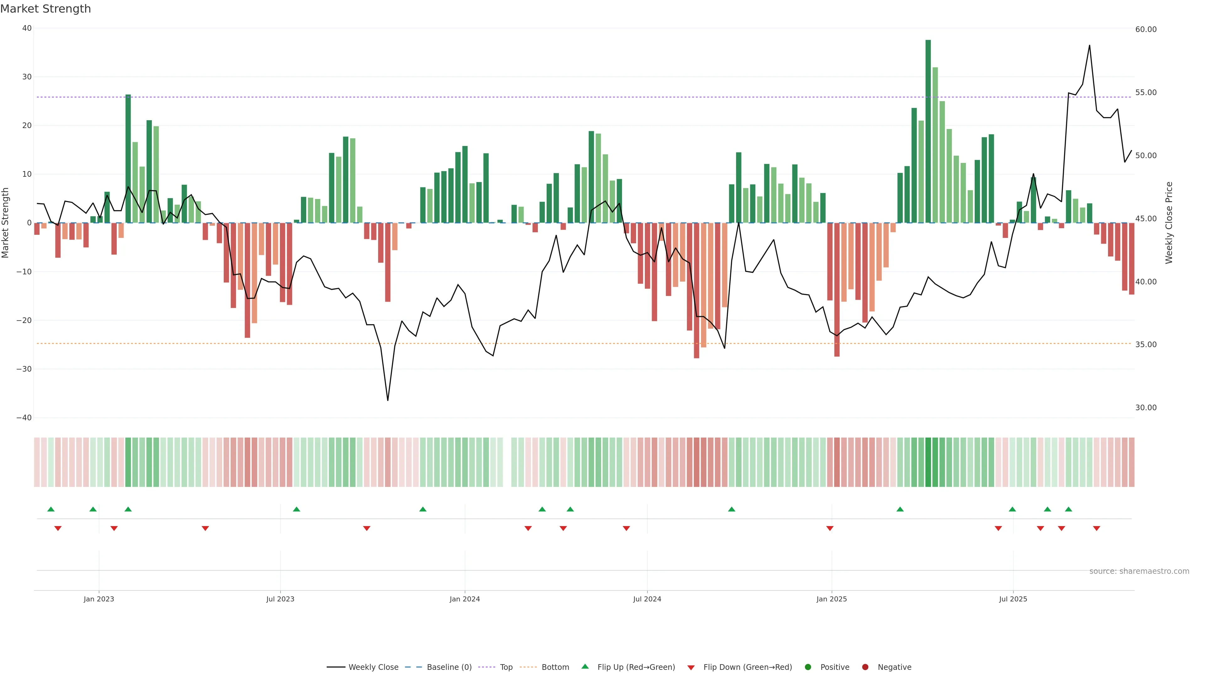Click flip-up triangle nearest Jul 2023
The width and height of the screenshot is (1205, 678).
point(296,509)
